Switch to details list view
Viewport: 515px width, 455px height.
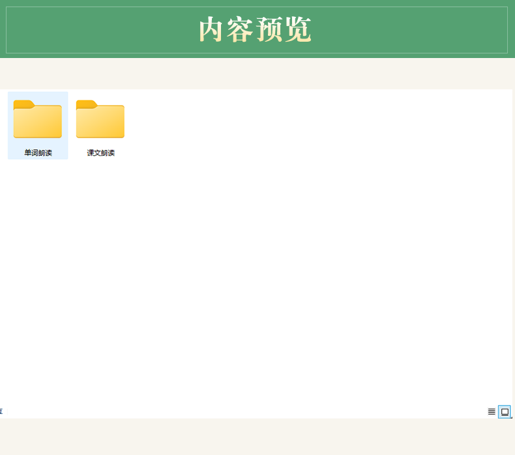click(492, 411)
